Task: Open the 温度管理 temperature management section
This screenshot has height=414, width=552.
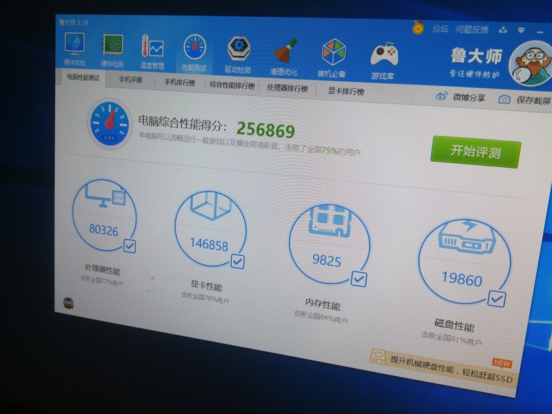Action: click(x=152, y=52)
